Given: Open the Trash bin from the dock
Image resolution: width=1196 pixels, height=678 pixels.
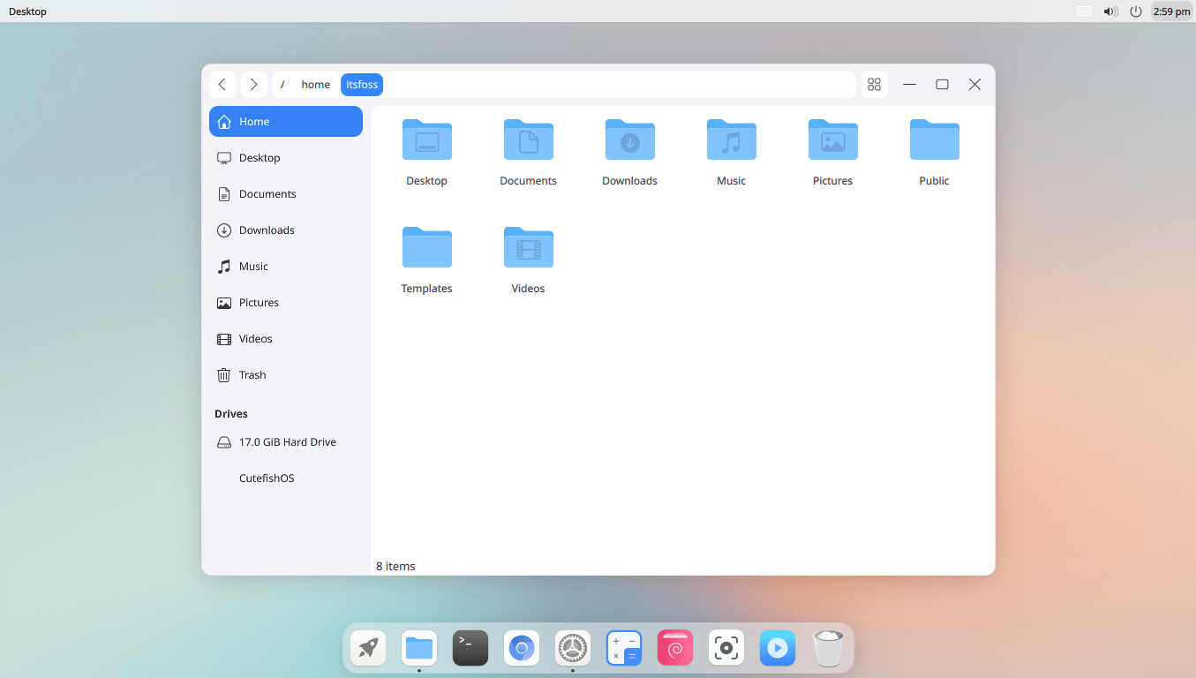Looking at the screenshot, I should [828, 647].
